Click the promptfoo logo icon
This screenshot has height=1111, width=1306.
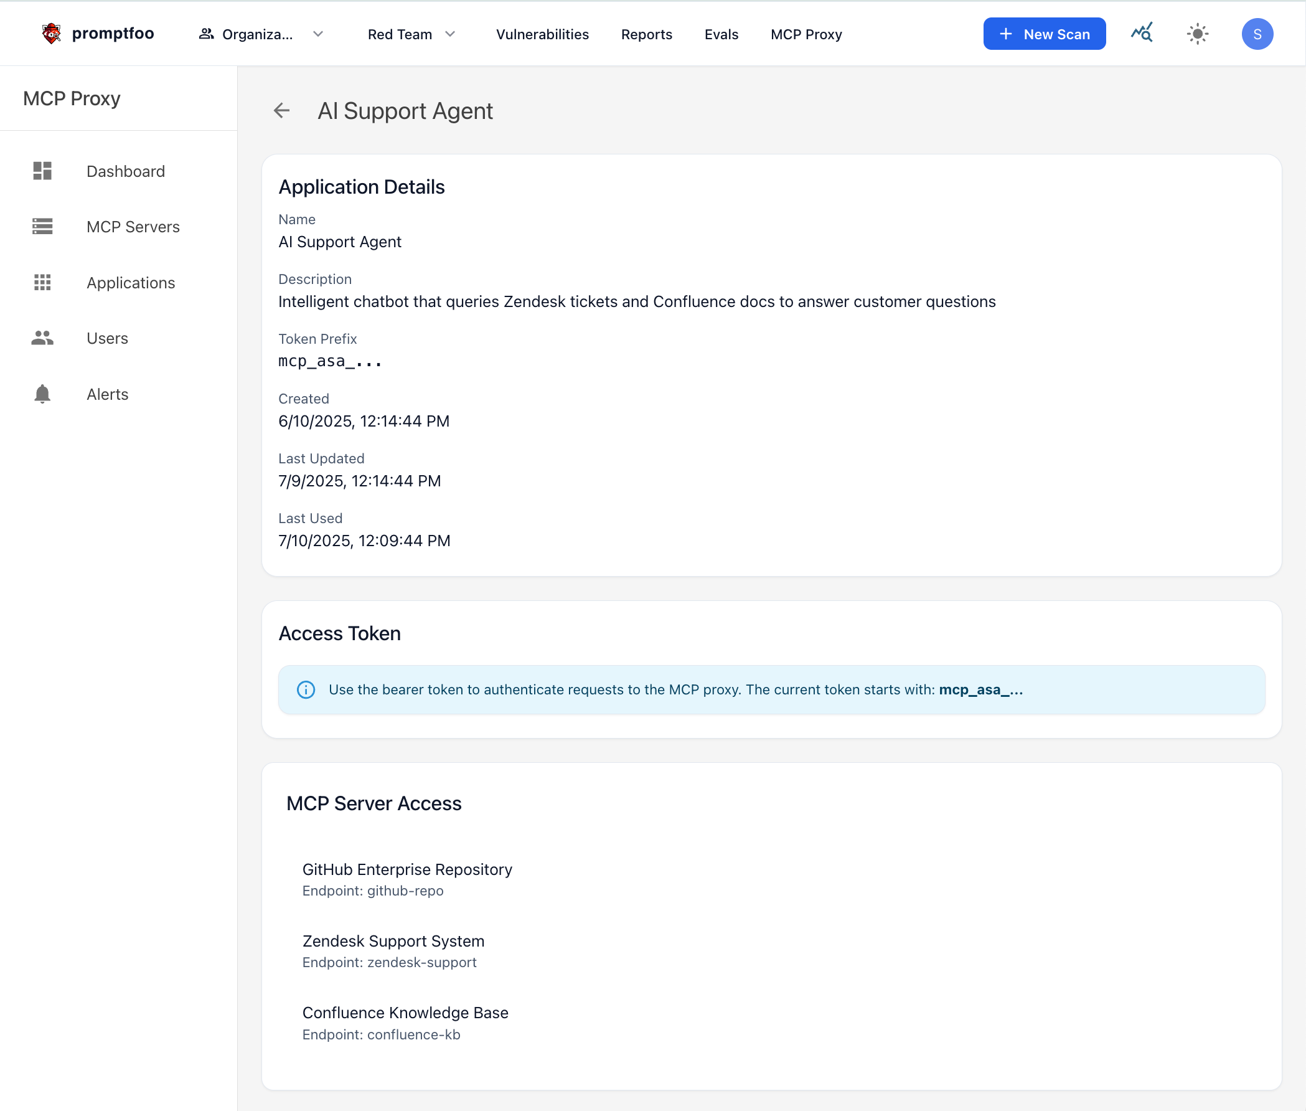50,33
